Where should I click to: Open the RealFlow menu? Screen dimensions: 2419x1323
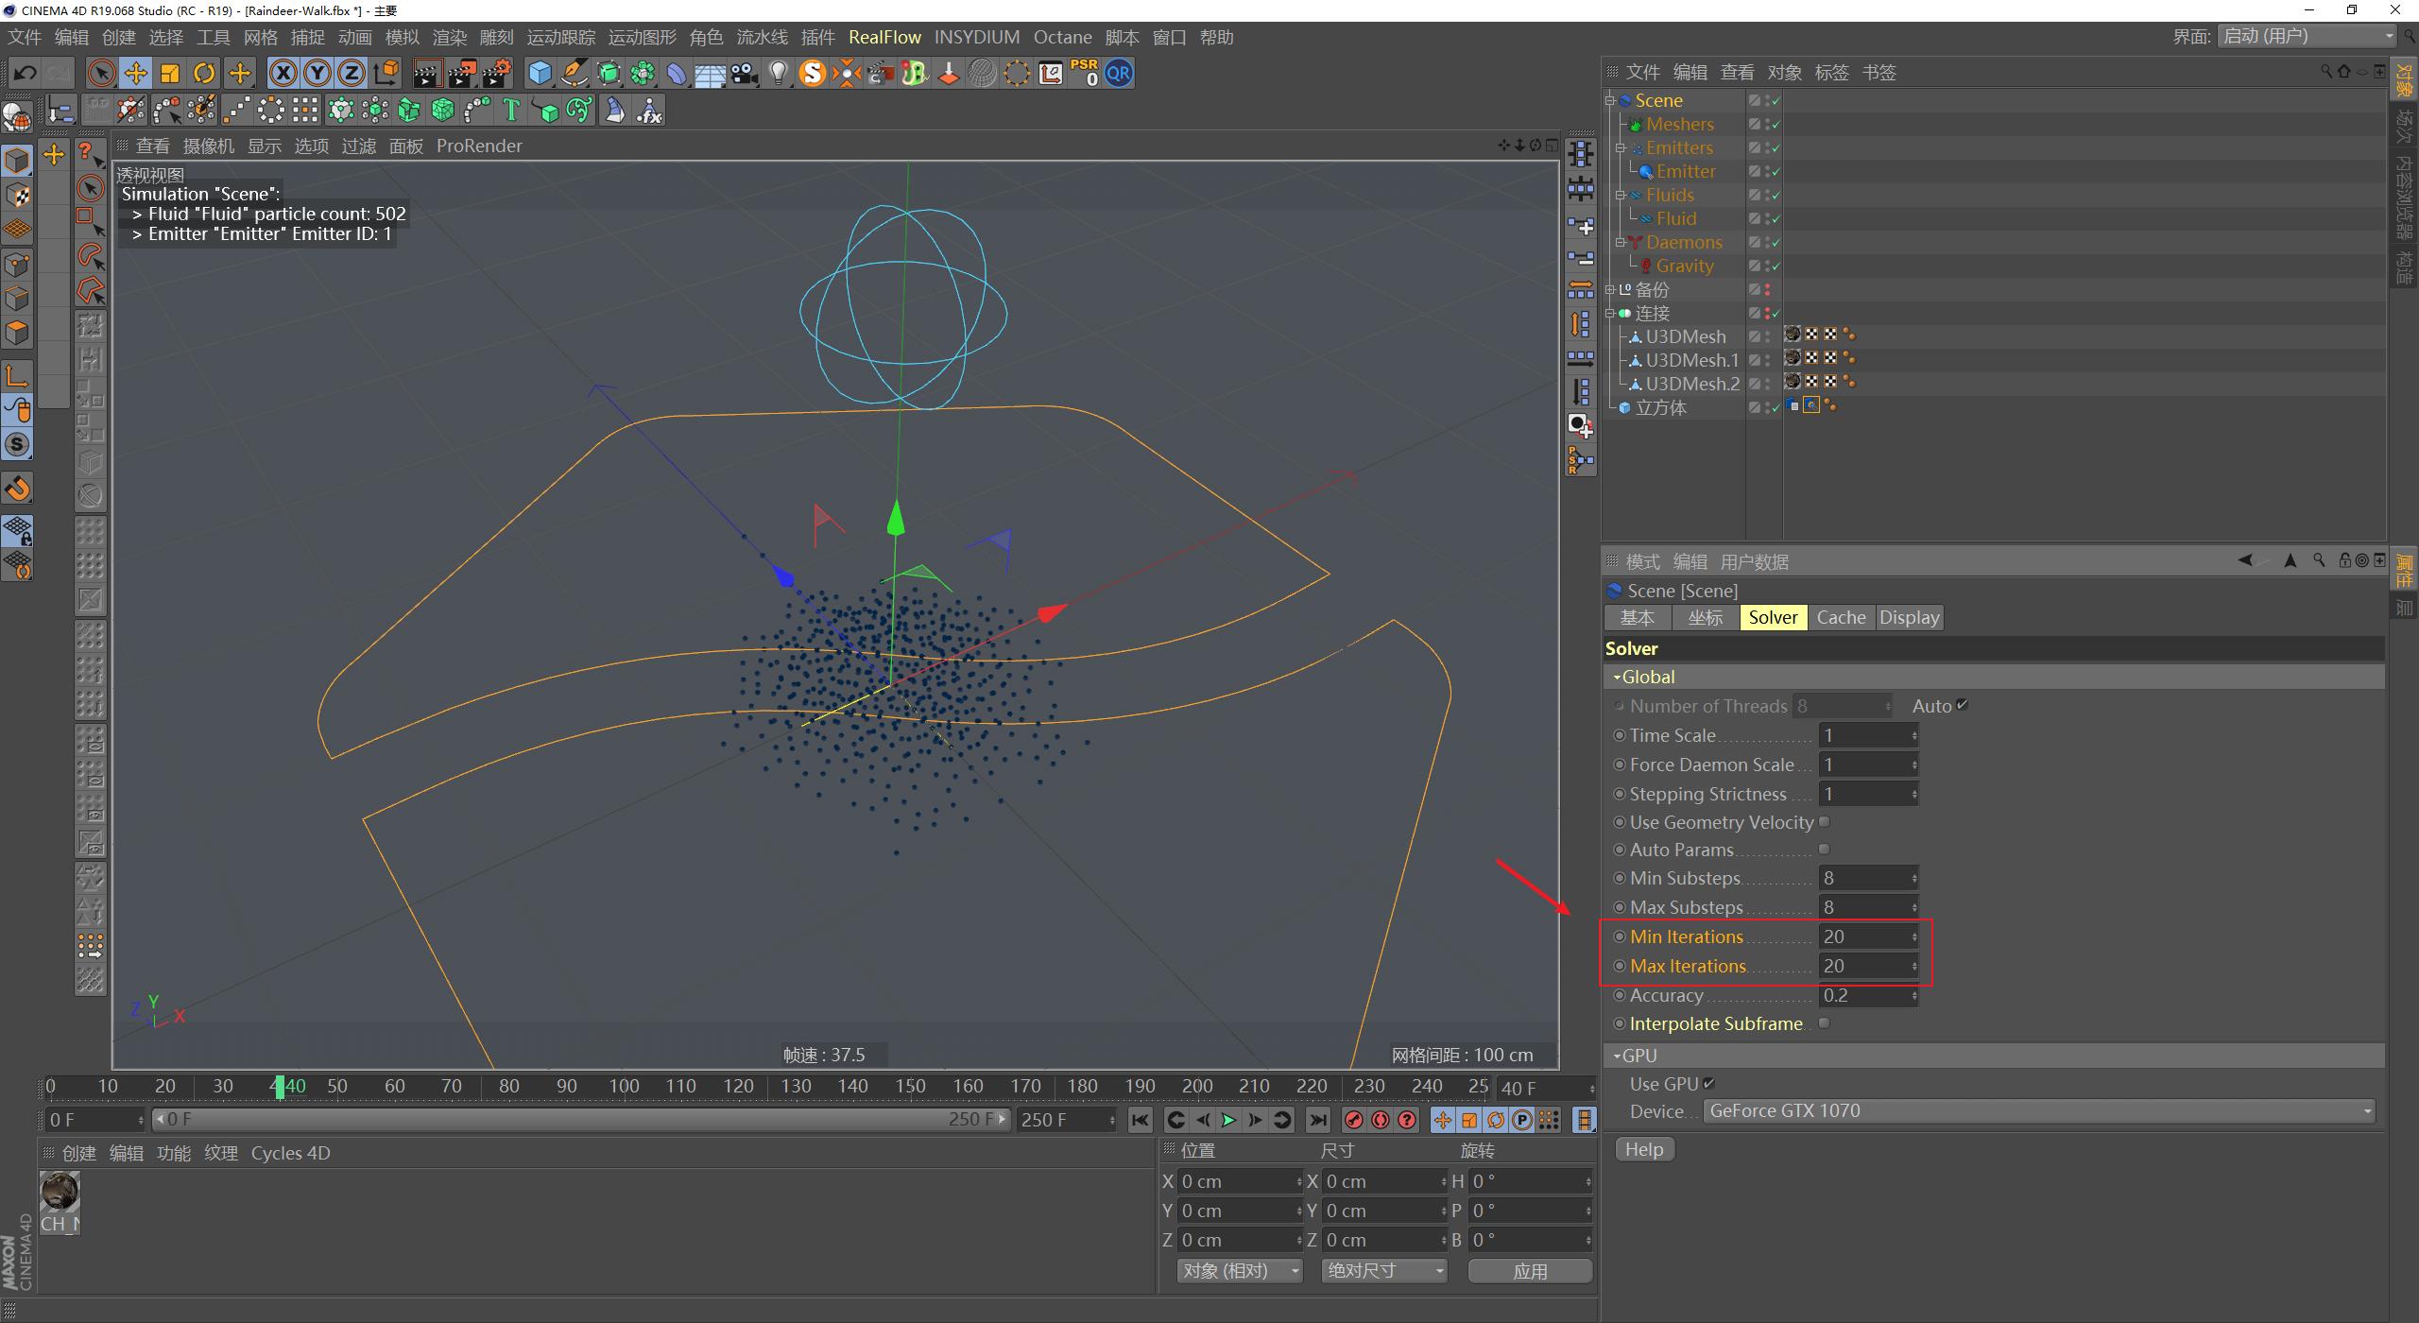tap(884, 37)
